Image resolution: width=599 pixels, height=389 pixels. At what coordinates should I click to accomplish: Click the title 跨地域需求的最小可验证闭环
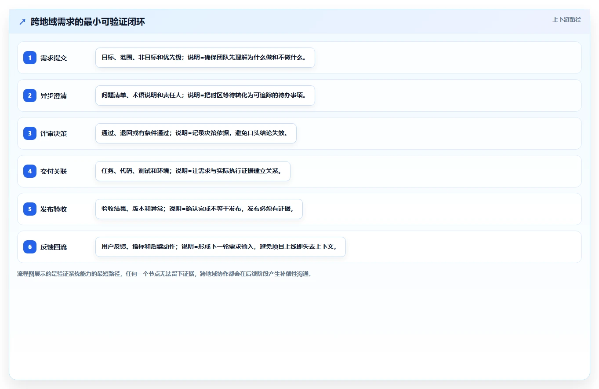pyautogui.click(x=88, y=22)
